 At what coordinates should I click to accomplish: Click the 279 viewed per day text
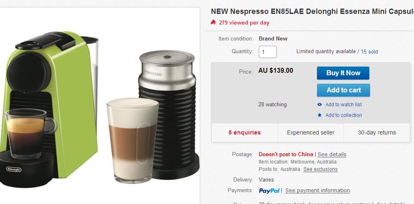244,22
